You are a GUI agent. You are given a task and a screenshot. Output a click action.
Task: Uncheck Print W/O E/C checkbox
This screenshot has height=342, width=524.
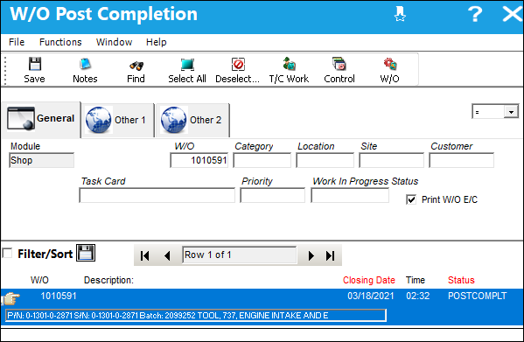click(411, 199)
